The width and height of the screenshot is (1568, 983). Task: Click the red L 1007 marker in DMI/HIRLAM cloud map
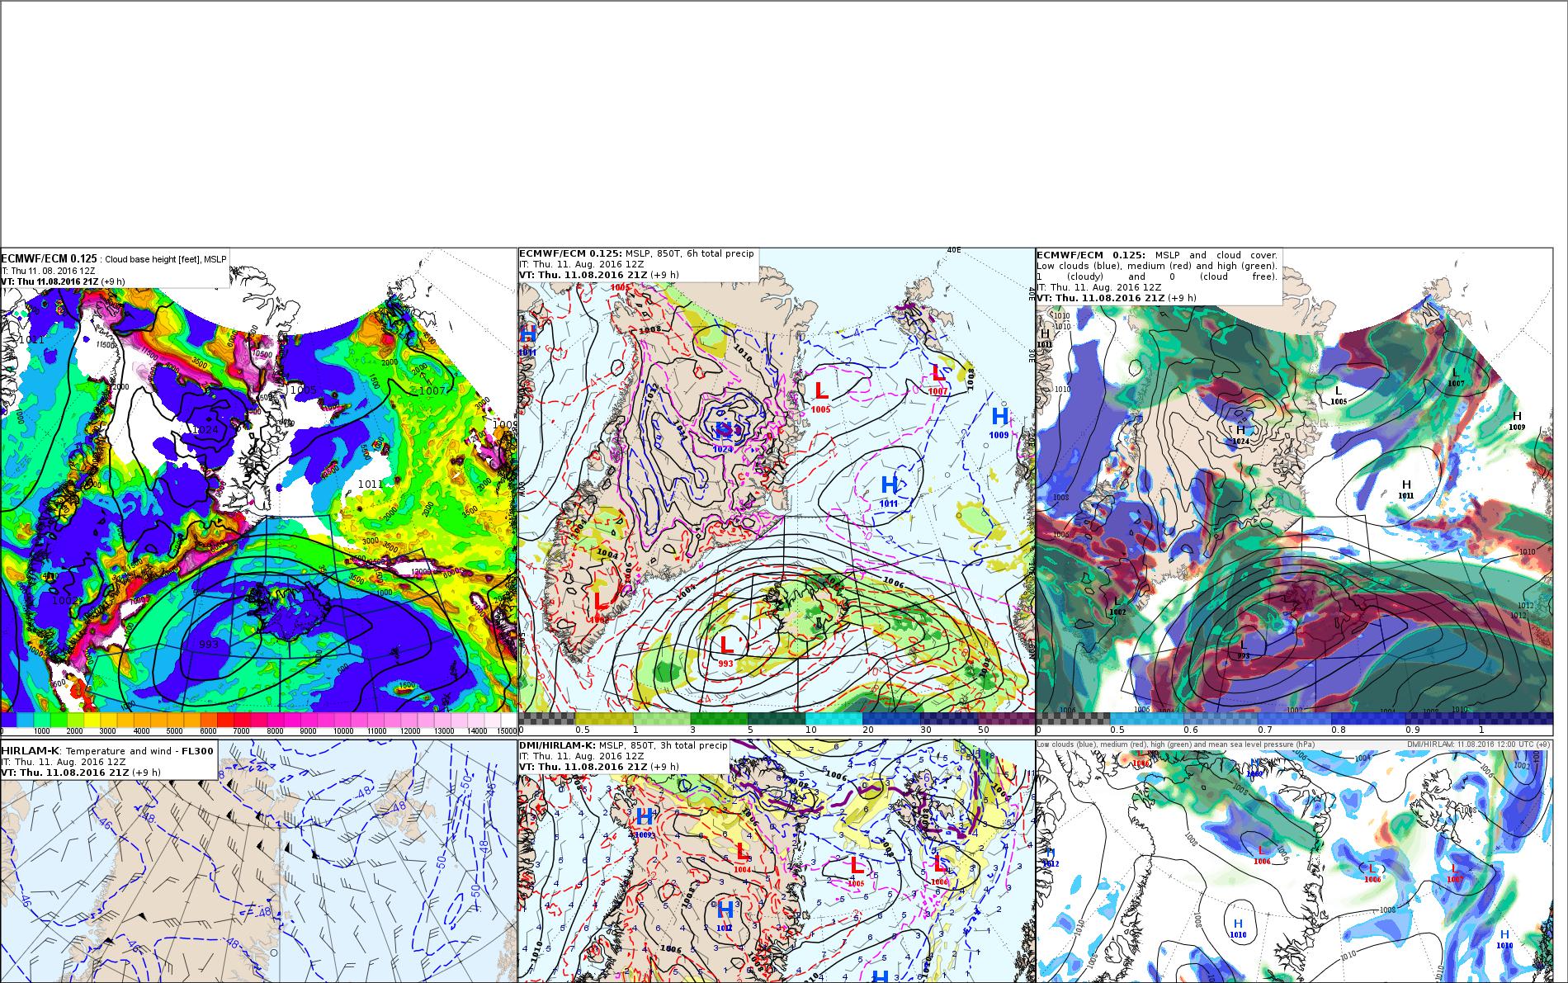tap(1455, 873)
